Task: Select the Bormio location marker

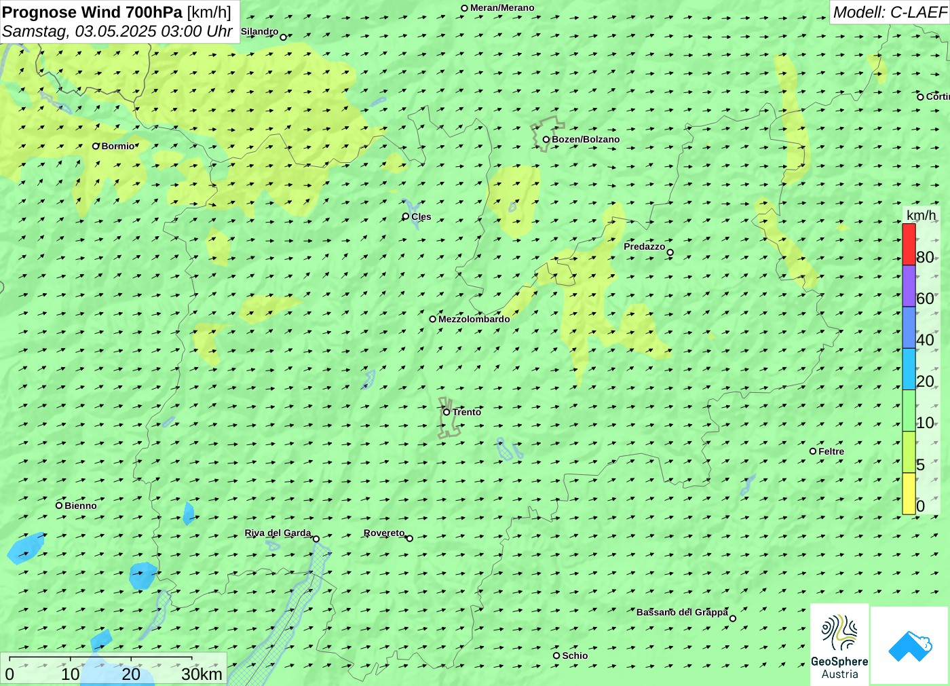Action: 96,146
